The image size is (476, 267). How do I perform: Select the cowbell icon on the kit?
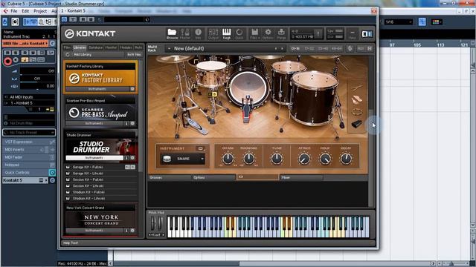357,124
